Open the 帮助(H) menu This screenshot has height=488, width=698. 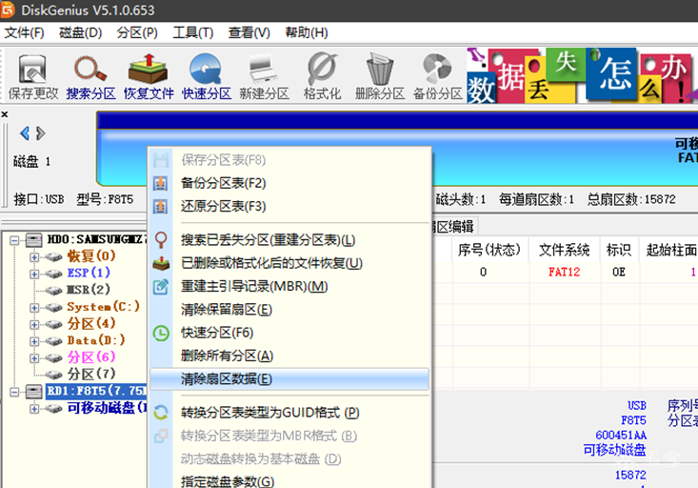(307, 32)
